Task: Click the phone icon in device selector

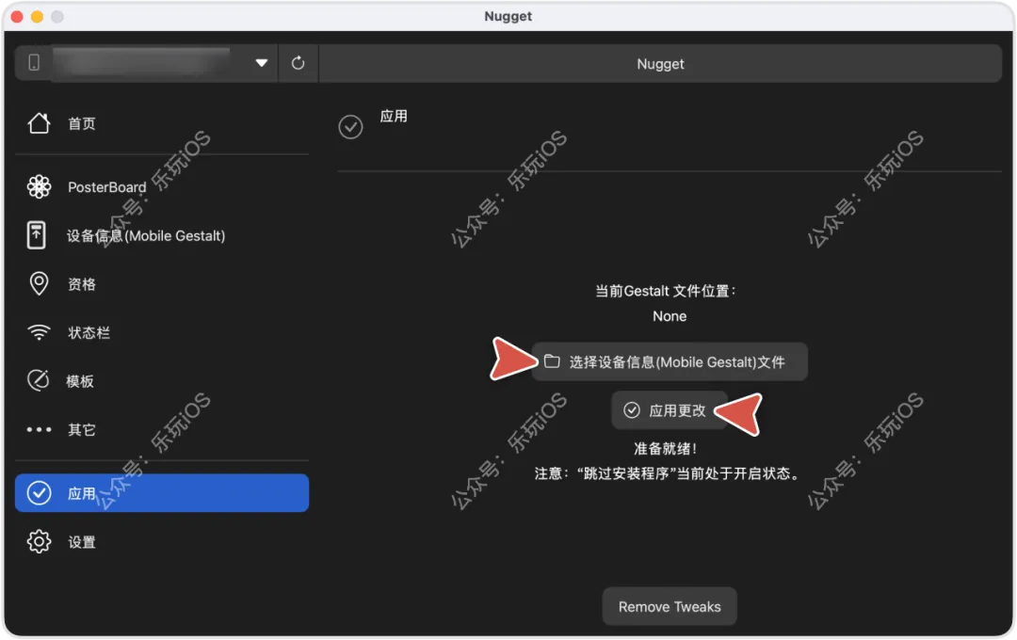Action: point(34,62)
